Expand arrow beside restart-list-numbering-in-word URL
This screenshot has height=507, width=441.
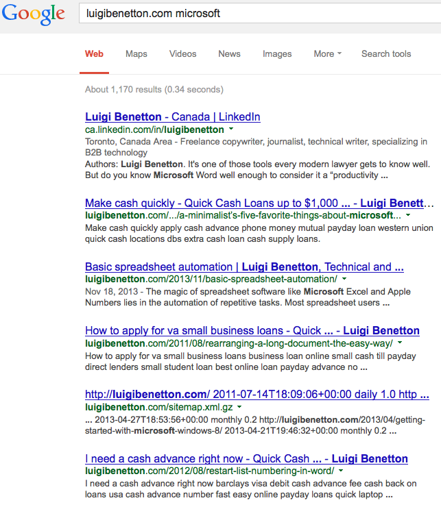click(341, 471)
